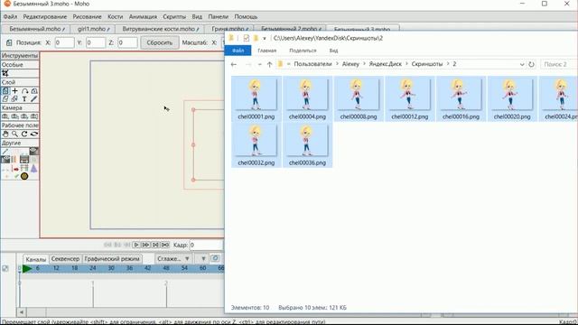Image resolution: width=578 pixels, height=325 pixels.
Task: Switch to Витрувианские кости.moho tab
Action: pyautogui.click(x=160, y=29)
